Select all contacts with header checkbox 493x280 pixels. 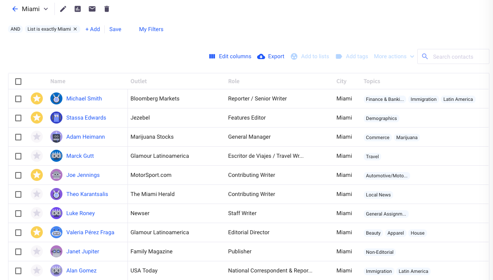(x=18, y=81)
